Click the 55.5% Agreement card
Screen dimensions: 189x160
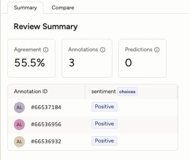31,58
